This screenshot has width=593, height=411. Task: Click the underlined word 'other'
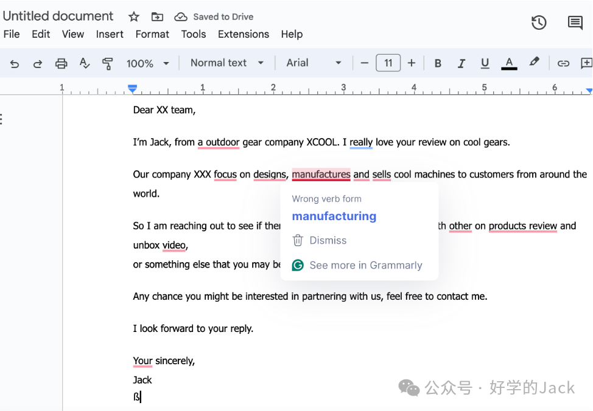pos(460,226)
